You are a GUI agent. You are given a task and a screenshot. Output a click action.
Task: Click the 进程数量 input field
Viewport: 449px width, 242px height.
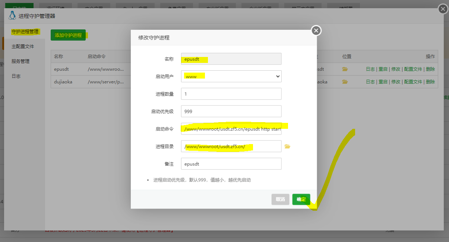231,94
